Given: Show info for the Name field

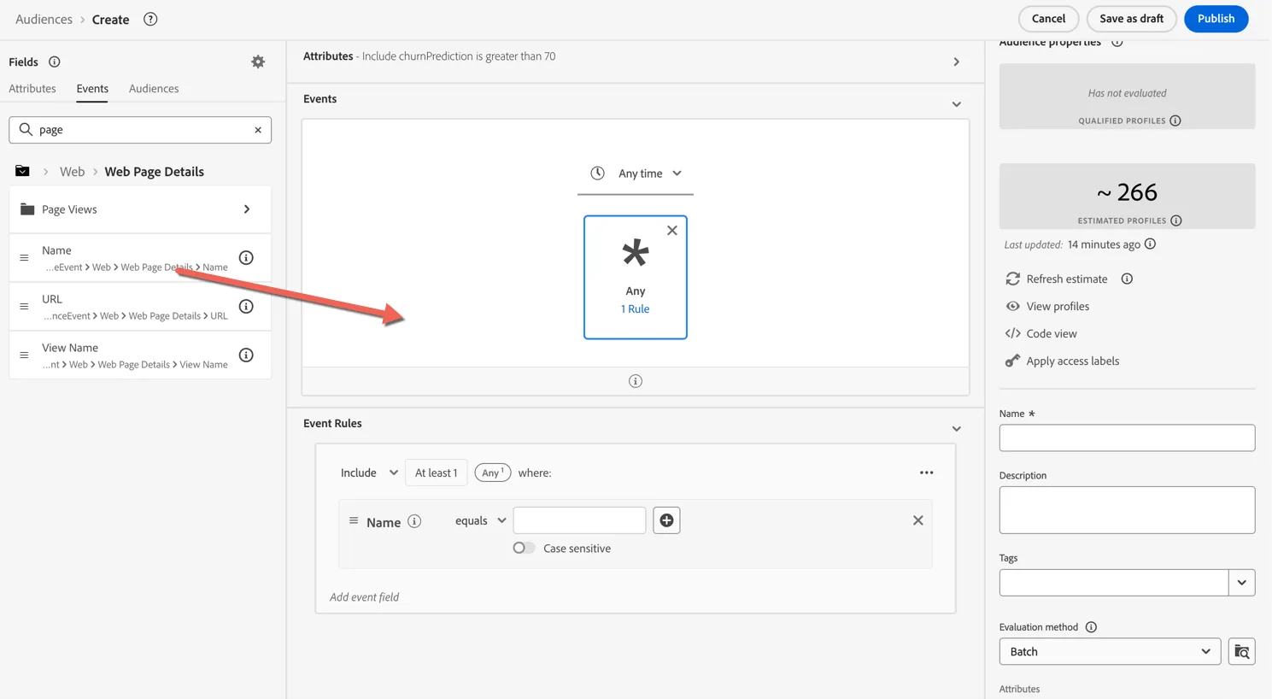Looking at the screenshot, I should 246,257.
